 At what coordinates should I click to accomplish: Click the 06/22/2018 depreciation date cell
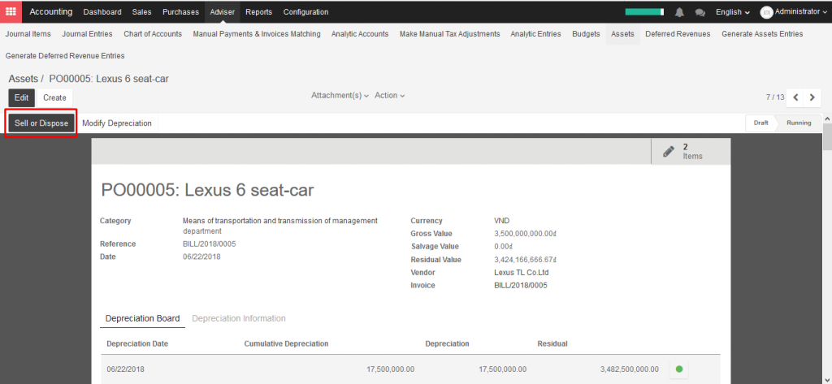click(125, 369)
